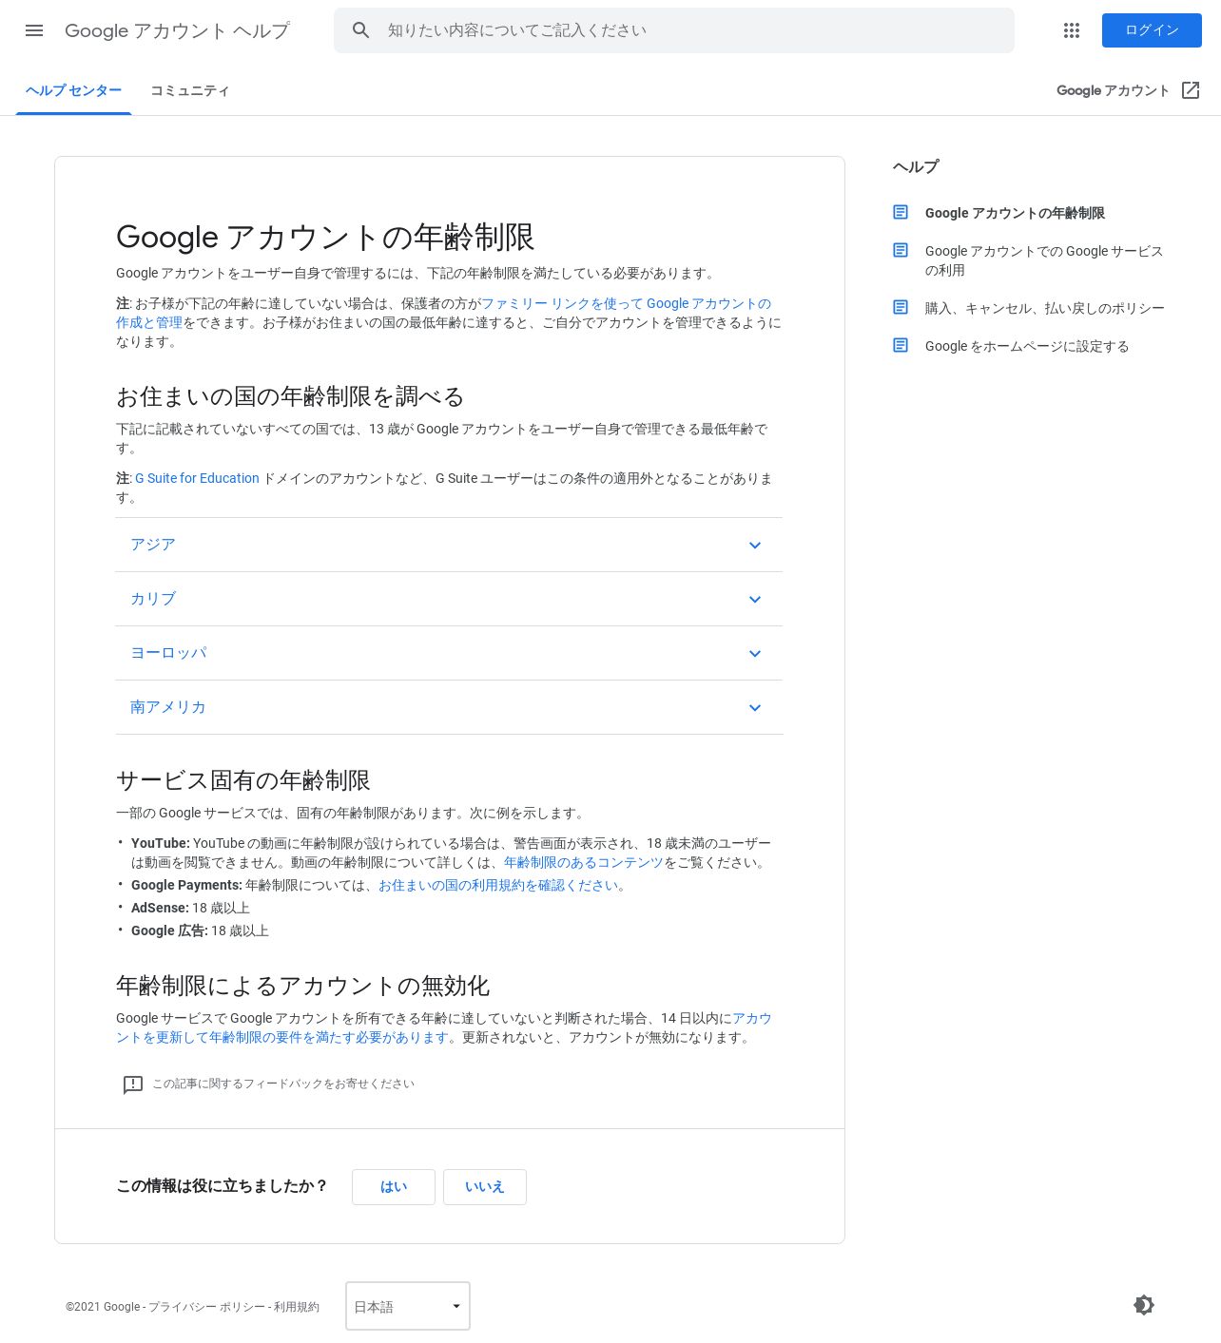Click いいえ not helpful button
The height and width of the screenshot is (1343, 1221).
(485, 1187)
